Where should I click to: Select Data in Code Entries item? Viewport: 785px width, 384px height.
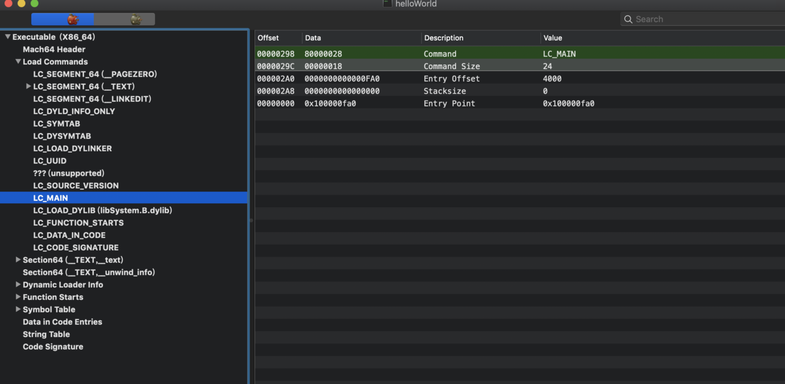pyautogui.click(x=62, y=322)
